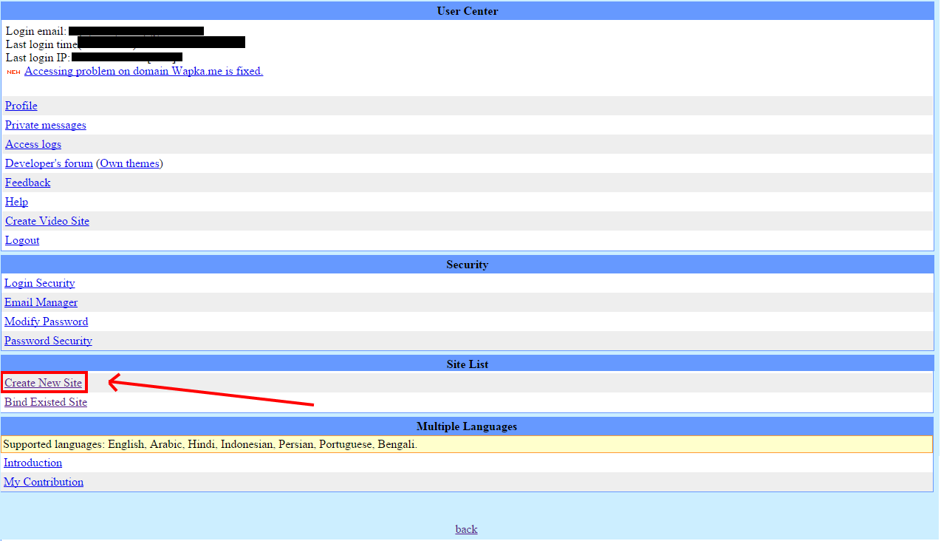Read the Multiple Languages Introduction

tap(32, 463)
